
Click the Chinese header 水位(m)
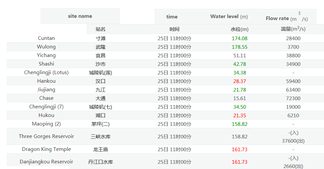tap(240, 29)
